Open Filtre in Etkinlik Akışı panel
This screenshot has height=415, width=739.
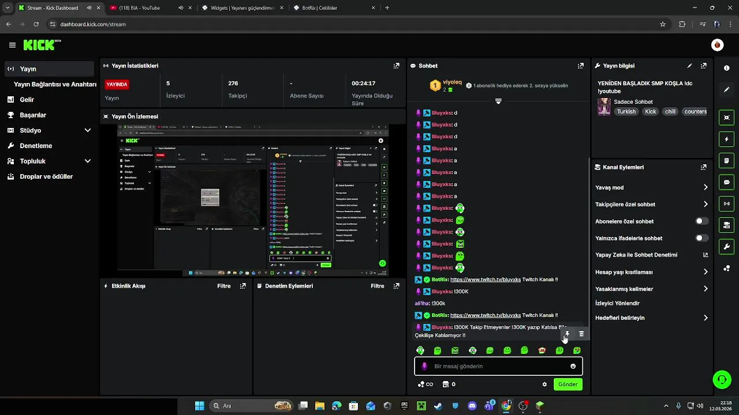coord(224,286)
